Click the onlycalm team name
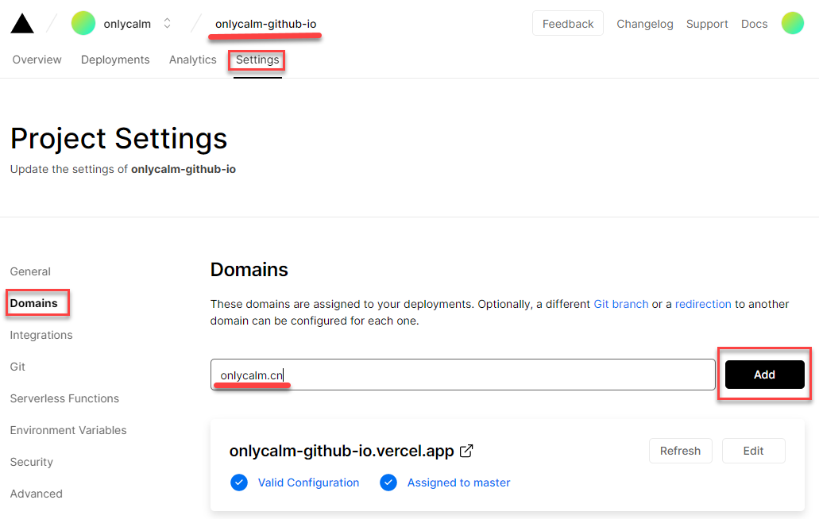This screenshot has height=519, width=819. [x=127, y=24]
